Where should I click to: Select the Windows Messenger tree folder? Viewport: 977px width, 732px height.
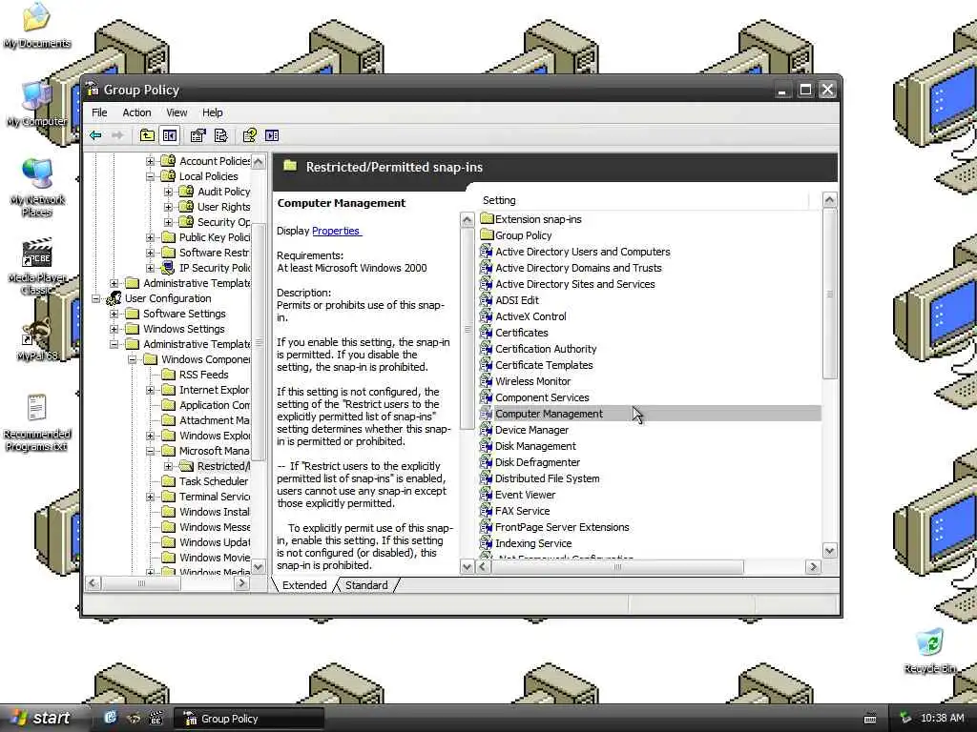[214, 527]
